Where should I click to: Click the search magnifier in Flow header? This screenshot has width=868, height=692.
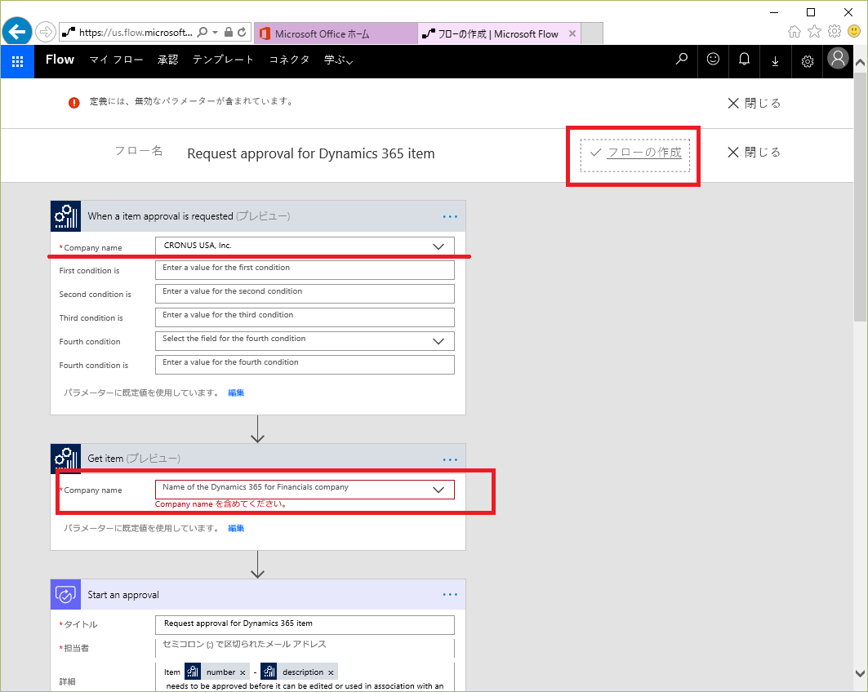pyautogui.click(x=682, y=59)
